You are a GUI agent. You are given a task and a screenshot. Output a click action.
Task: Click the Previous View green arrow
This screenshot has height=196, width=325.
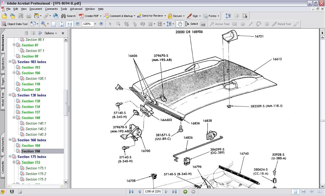tap(185, 192)
